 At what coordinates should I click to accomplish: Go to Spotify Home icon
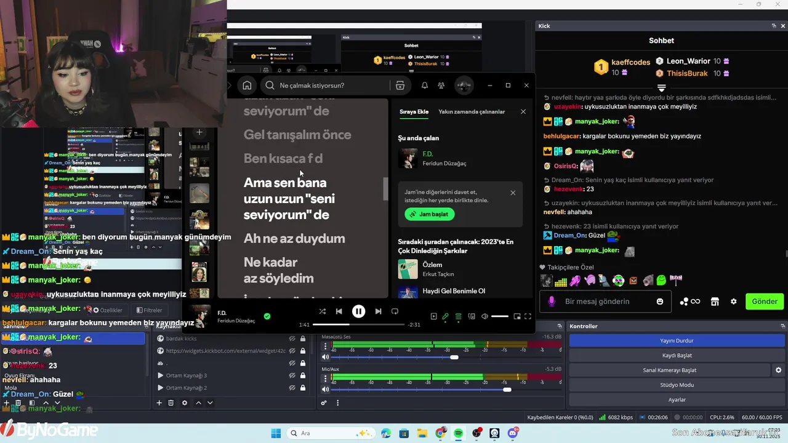[247, 86]
